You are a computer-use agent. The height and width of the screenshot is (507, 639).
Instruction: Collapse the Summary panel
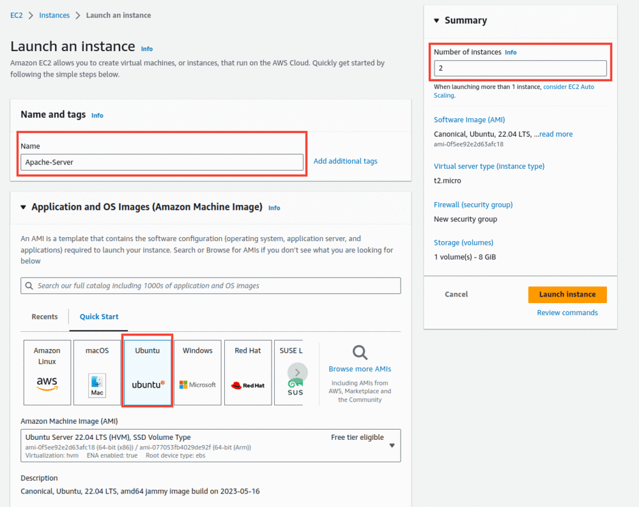436,20
